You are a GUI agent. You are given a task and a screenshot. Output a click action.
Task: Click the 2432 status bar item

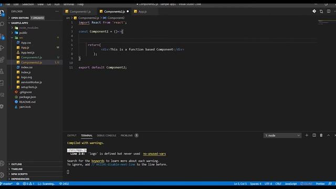click(64, 184)
